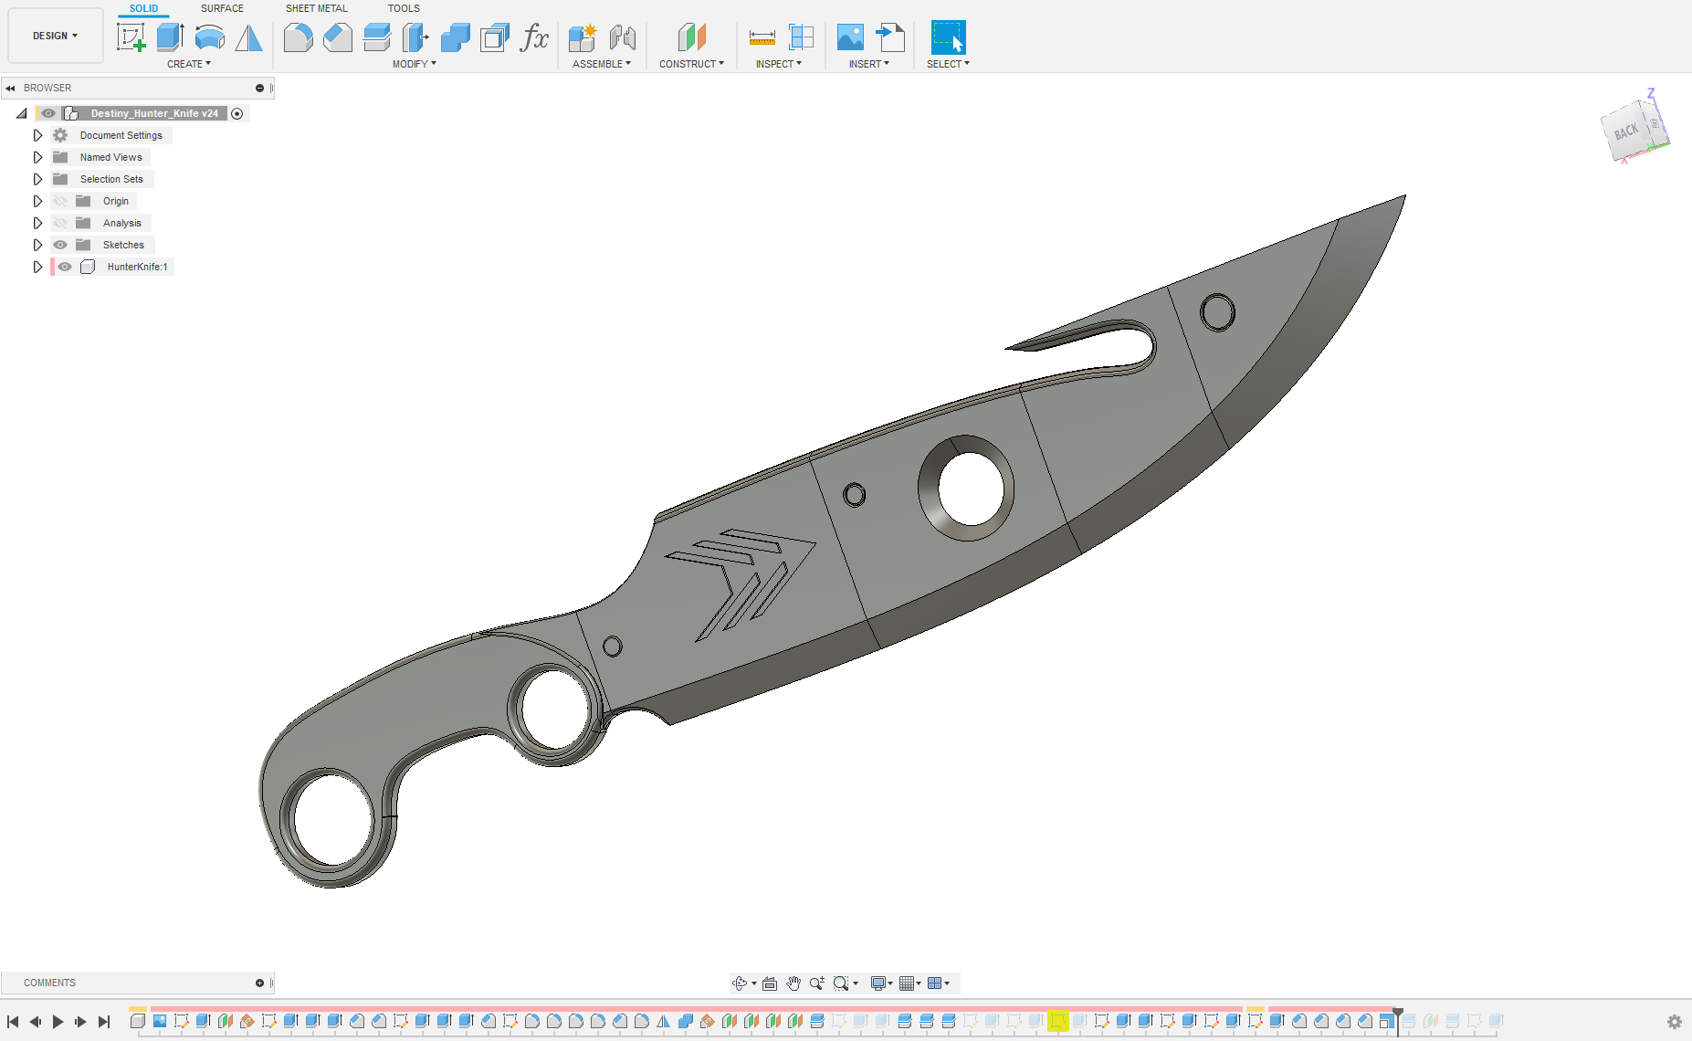Screen dimensions: 1692x1041
Task: Click the Measure tool under Inspect
Action: [762, 37]
